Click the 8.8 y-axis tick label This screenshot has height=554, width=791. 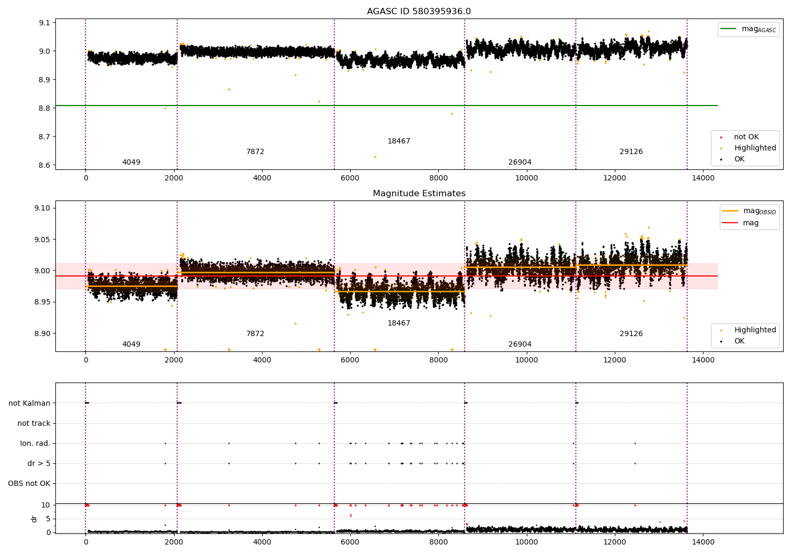pos(44,108)
